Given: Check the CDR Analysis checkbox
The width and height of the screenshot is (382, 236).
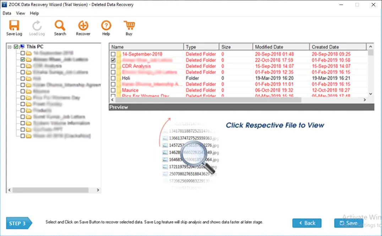Looking at the screenshot, I should pyautogui.click(x=113, y=66).
